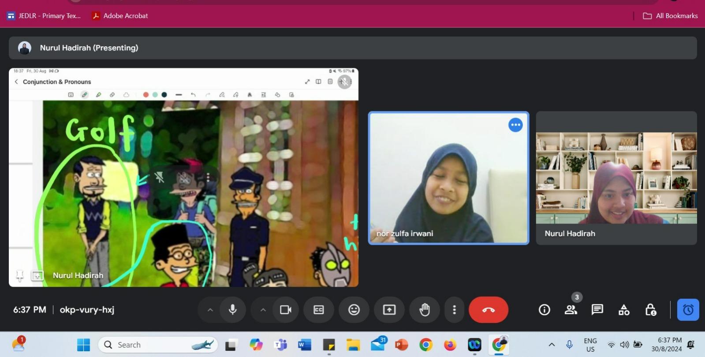Open JEDLR bookmark in bookmarks bar
The height and width of the screenshot is (357, 705).
[x=44, y=16]
